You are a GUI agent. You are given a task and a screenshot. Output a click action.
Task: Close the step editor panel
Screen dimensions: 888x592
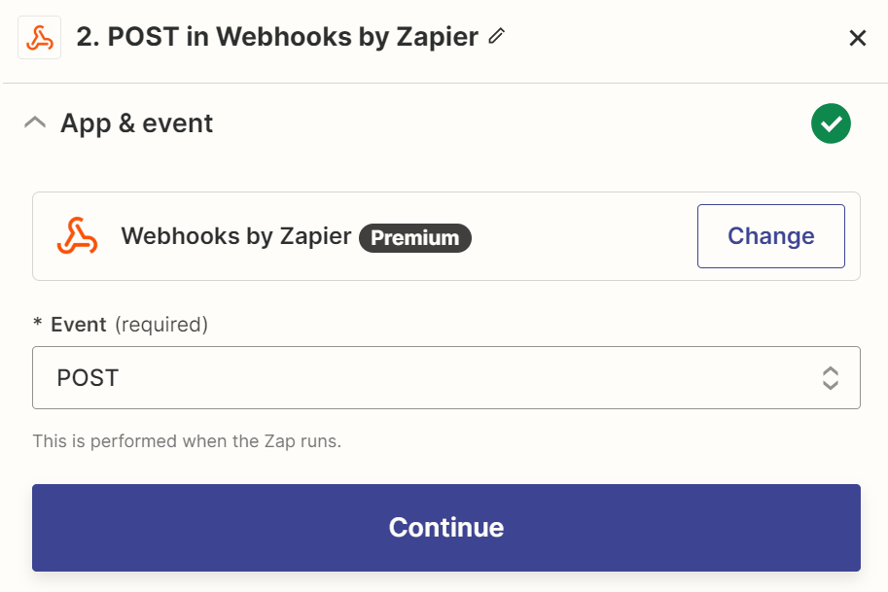tap(857, 38)
